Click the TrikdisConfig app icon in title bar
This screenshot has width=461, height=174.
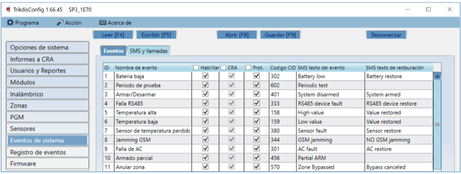[8, 9]
